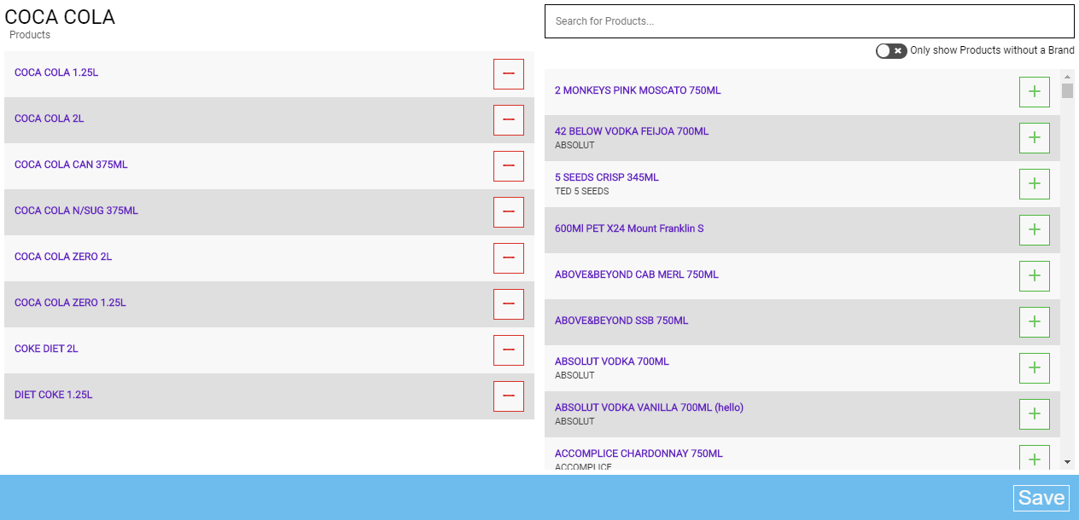Open COCA COLA 2L product link
This screenshot has height=520, width=1079.
click(50, 118)
